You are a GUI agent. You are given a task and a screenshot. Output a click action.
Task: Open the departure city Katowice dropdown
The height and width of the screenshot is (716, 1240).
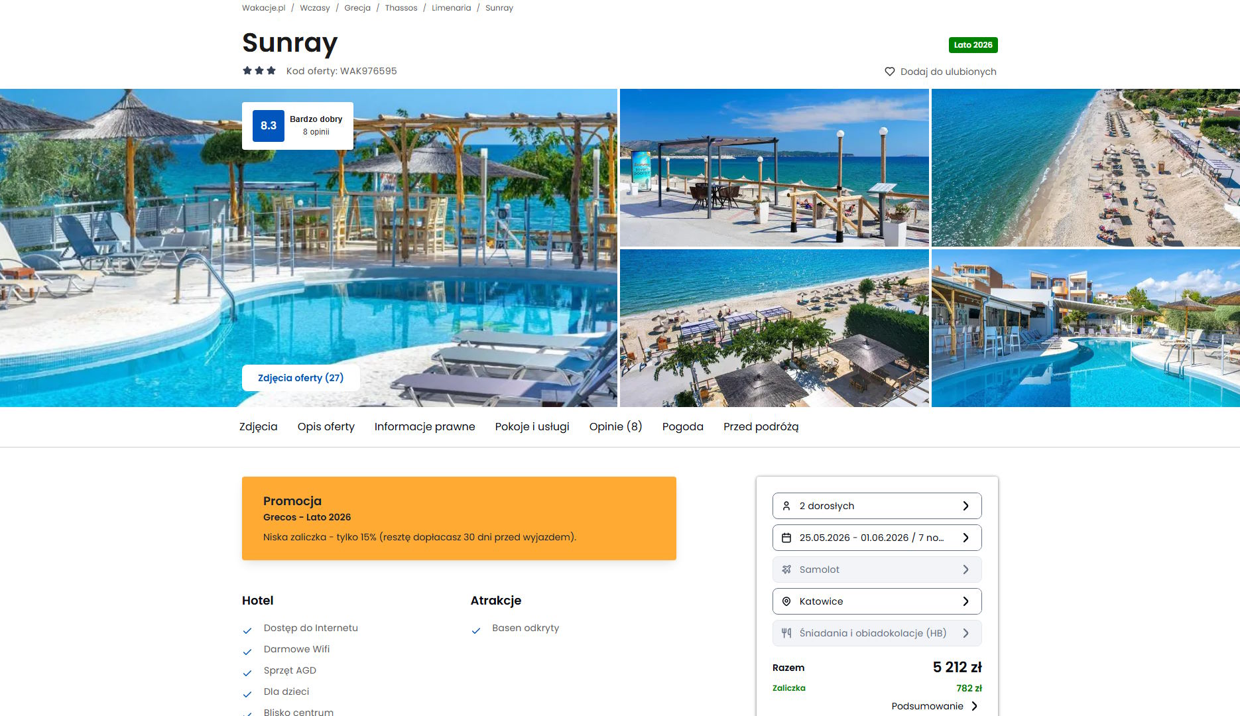877,601
